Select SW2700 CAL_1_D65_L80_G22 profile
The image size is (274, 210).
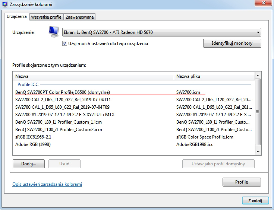134,107
